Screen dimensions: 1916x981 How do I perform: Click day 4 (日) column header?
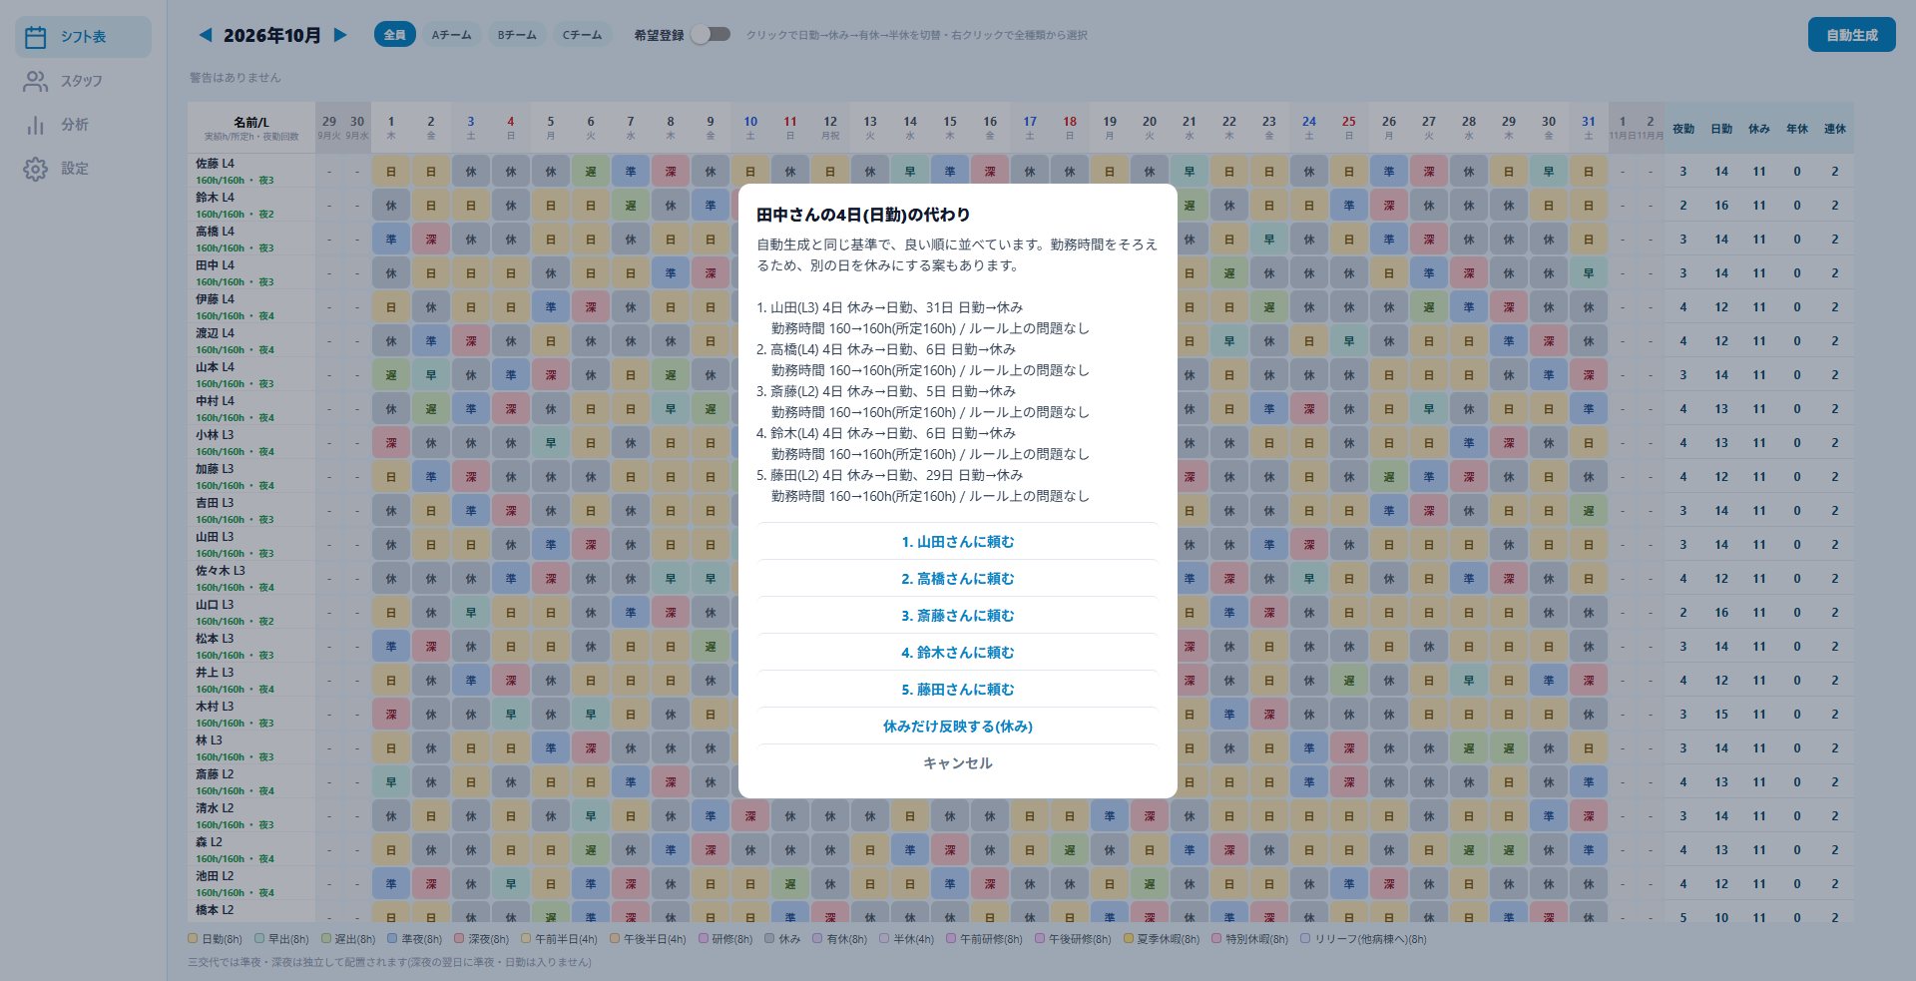511,128
